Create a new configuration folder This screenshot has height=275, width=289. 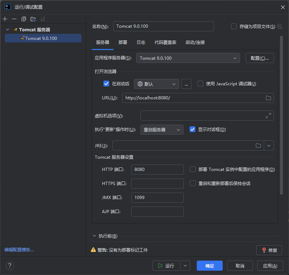click(x=33, y=19)
